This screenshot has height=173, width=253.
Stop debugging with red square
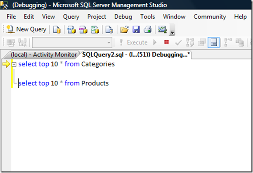(166, 42)
